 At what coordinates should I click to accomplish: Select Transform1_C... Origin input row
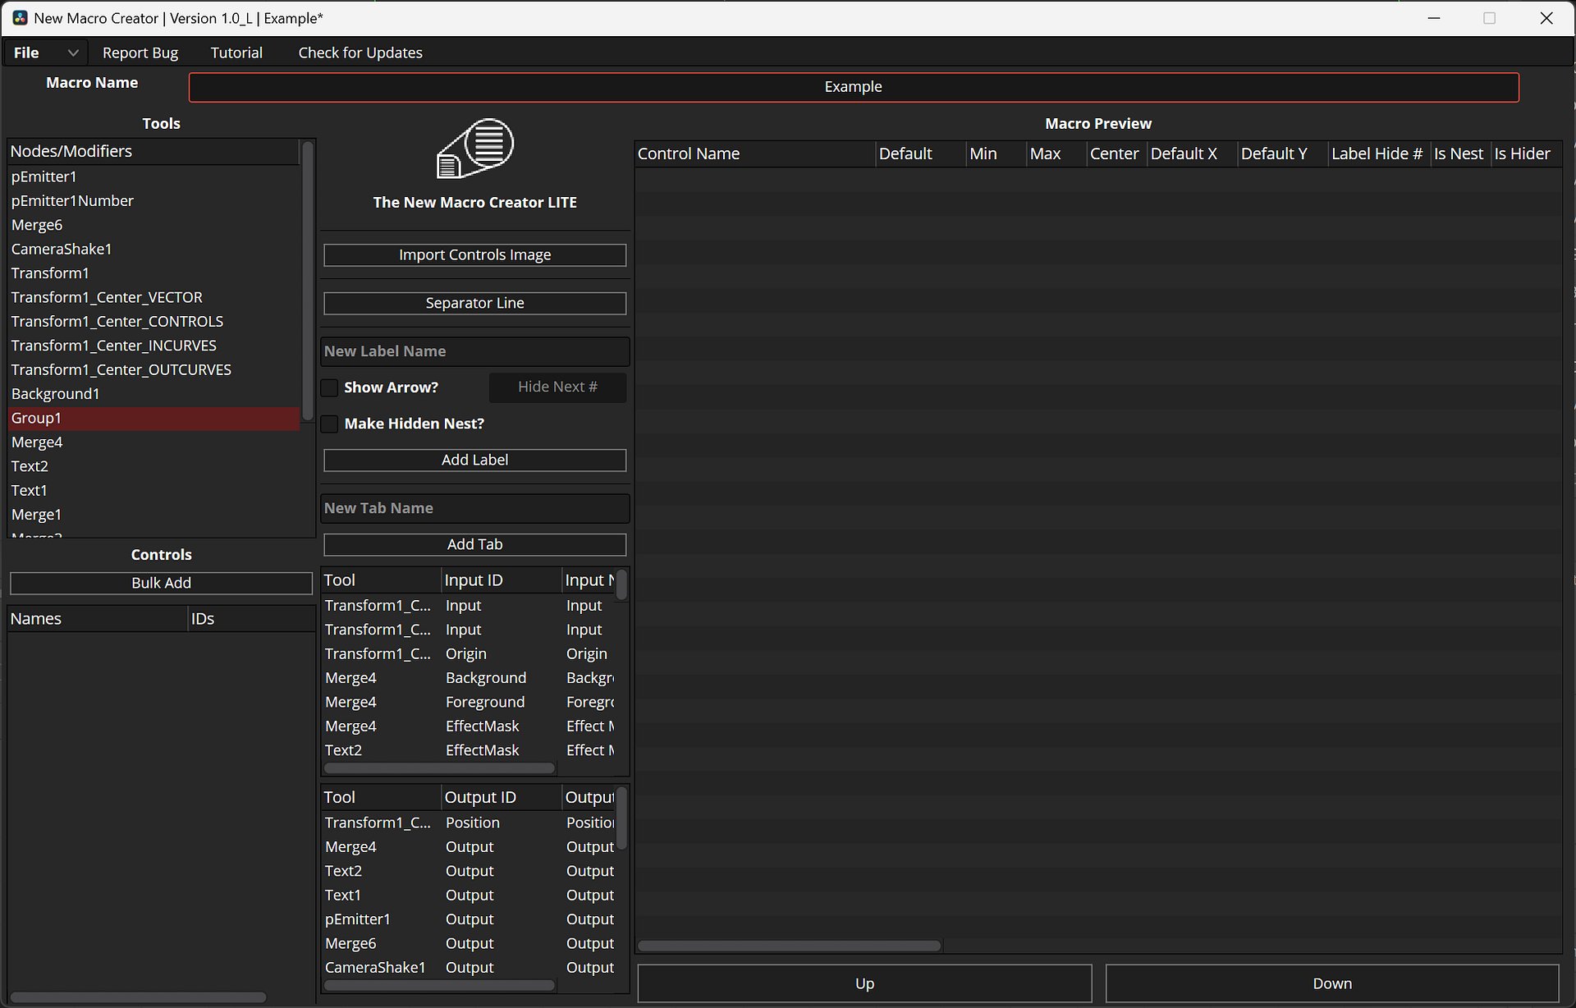468,654
